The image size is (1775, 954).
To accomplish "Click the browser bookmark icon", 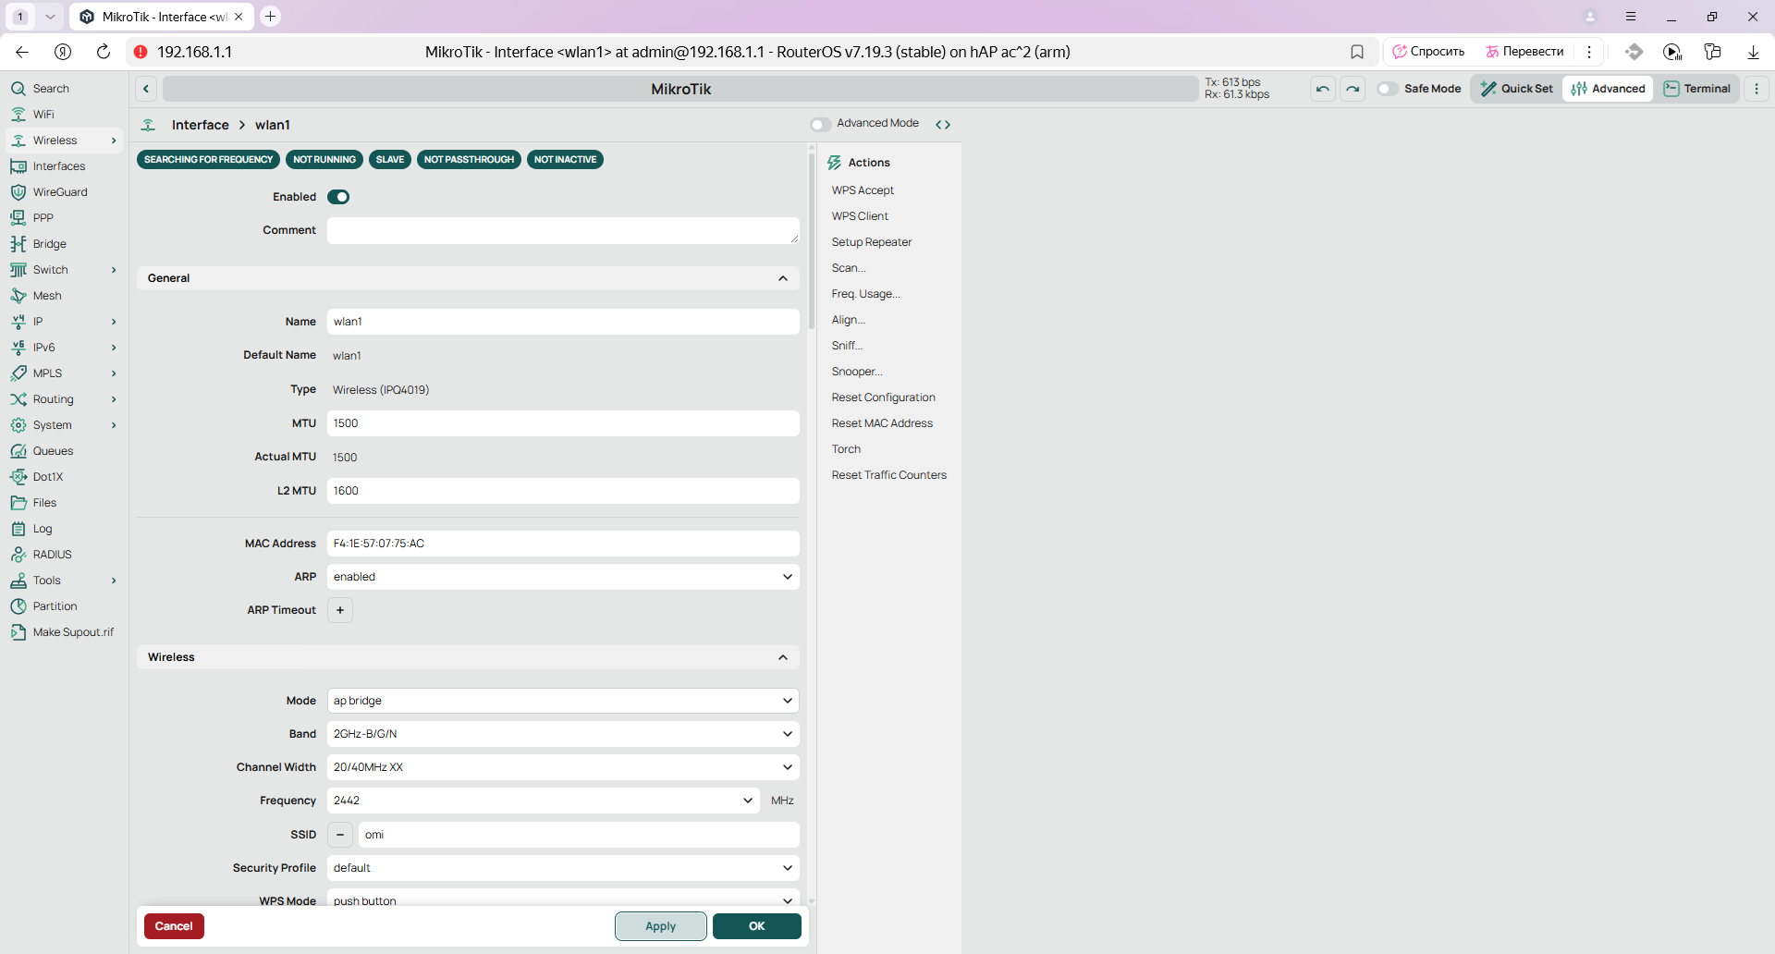I will click(1357, 52).
